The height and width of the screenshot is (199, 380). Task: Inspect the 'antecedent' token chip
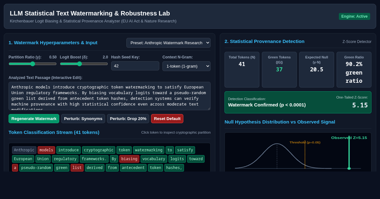pos(133,168)
